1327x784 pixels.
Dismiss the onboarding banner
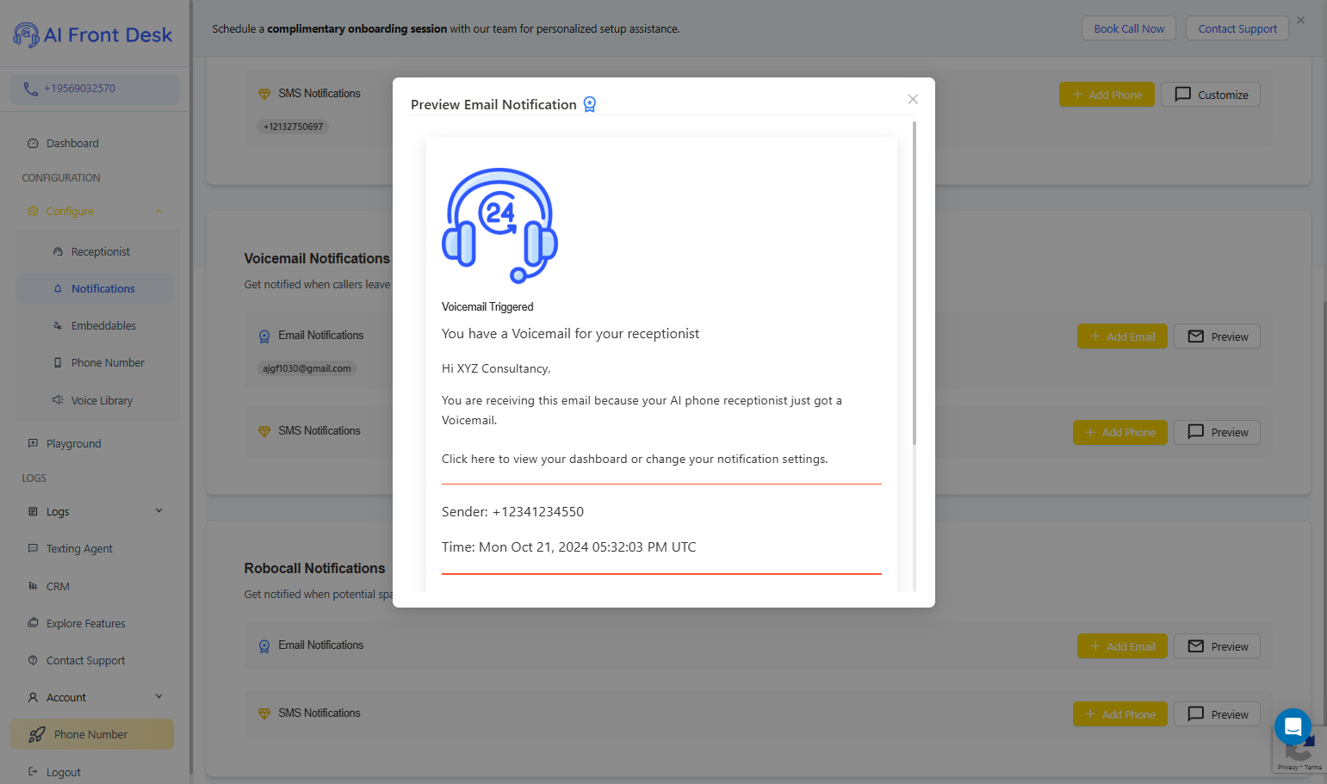(x=1300, y=20)
